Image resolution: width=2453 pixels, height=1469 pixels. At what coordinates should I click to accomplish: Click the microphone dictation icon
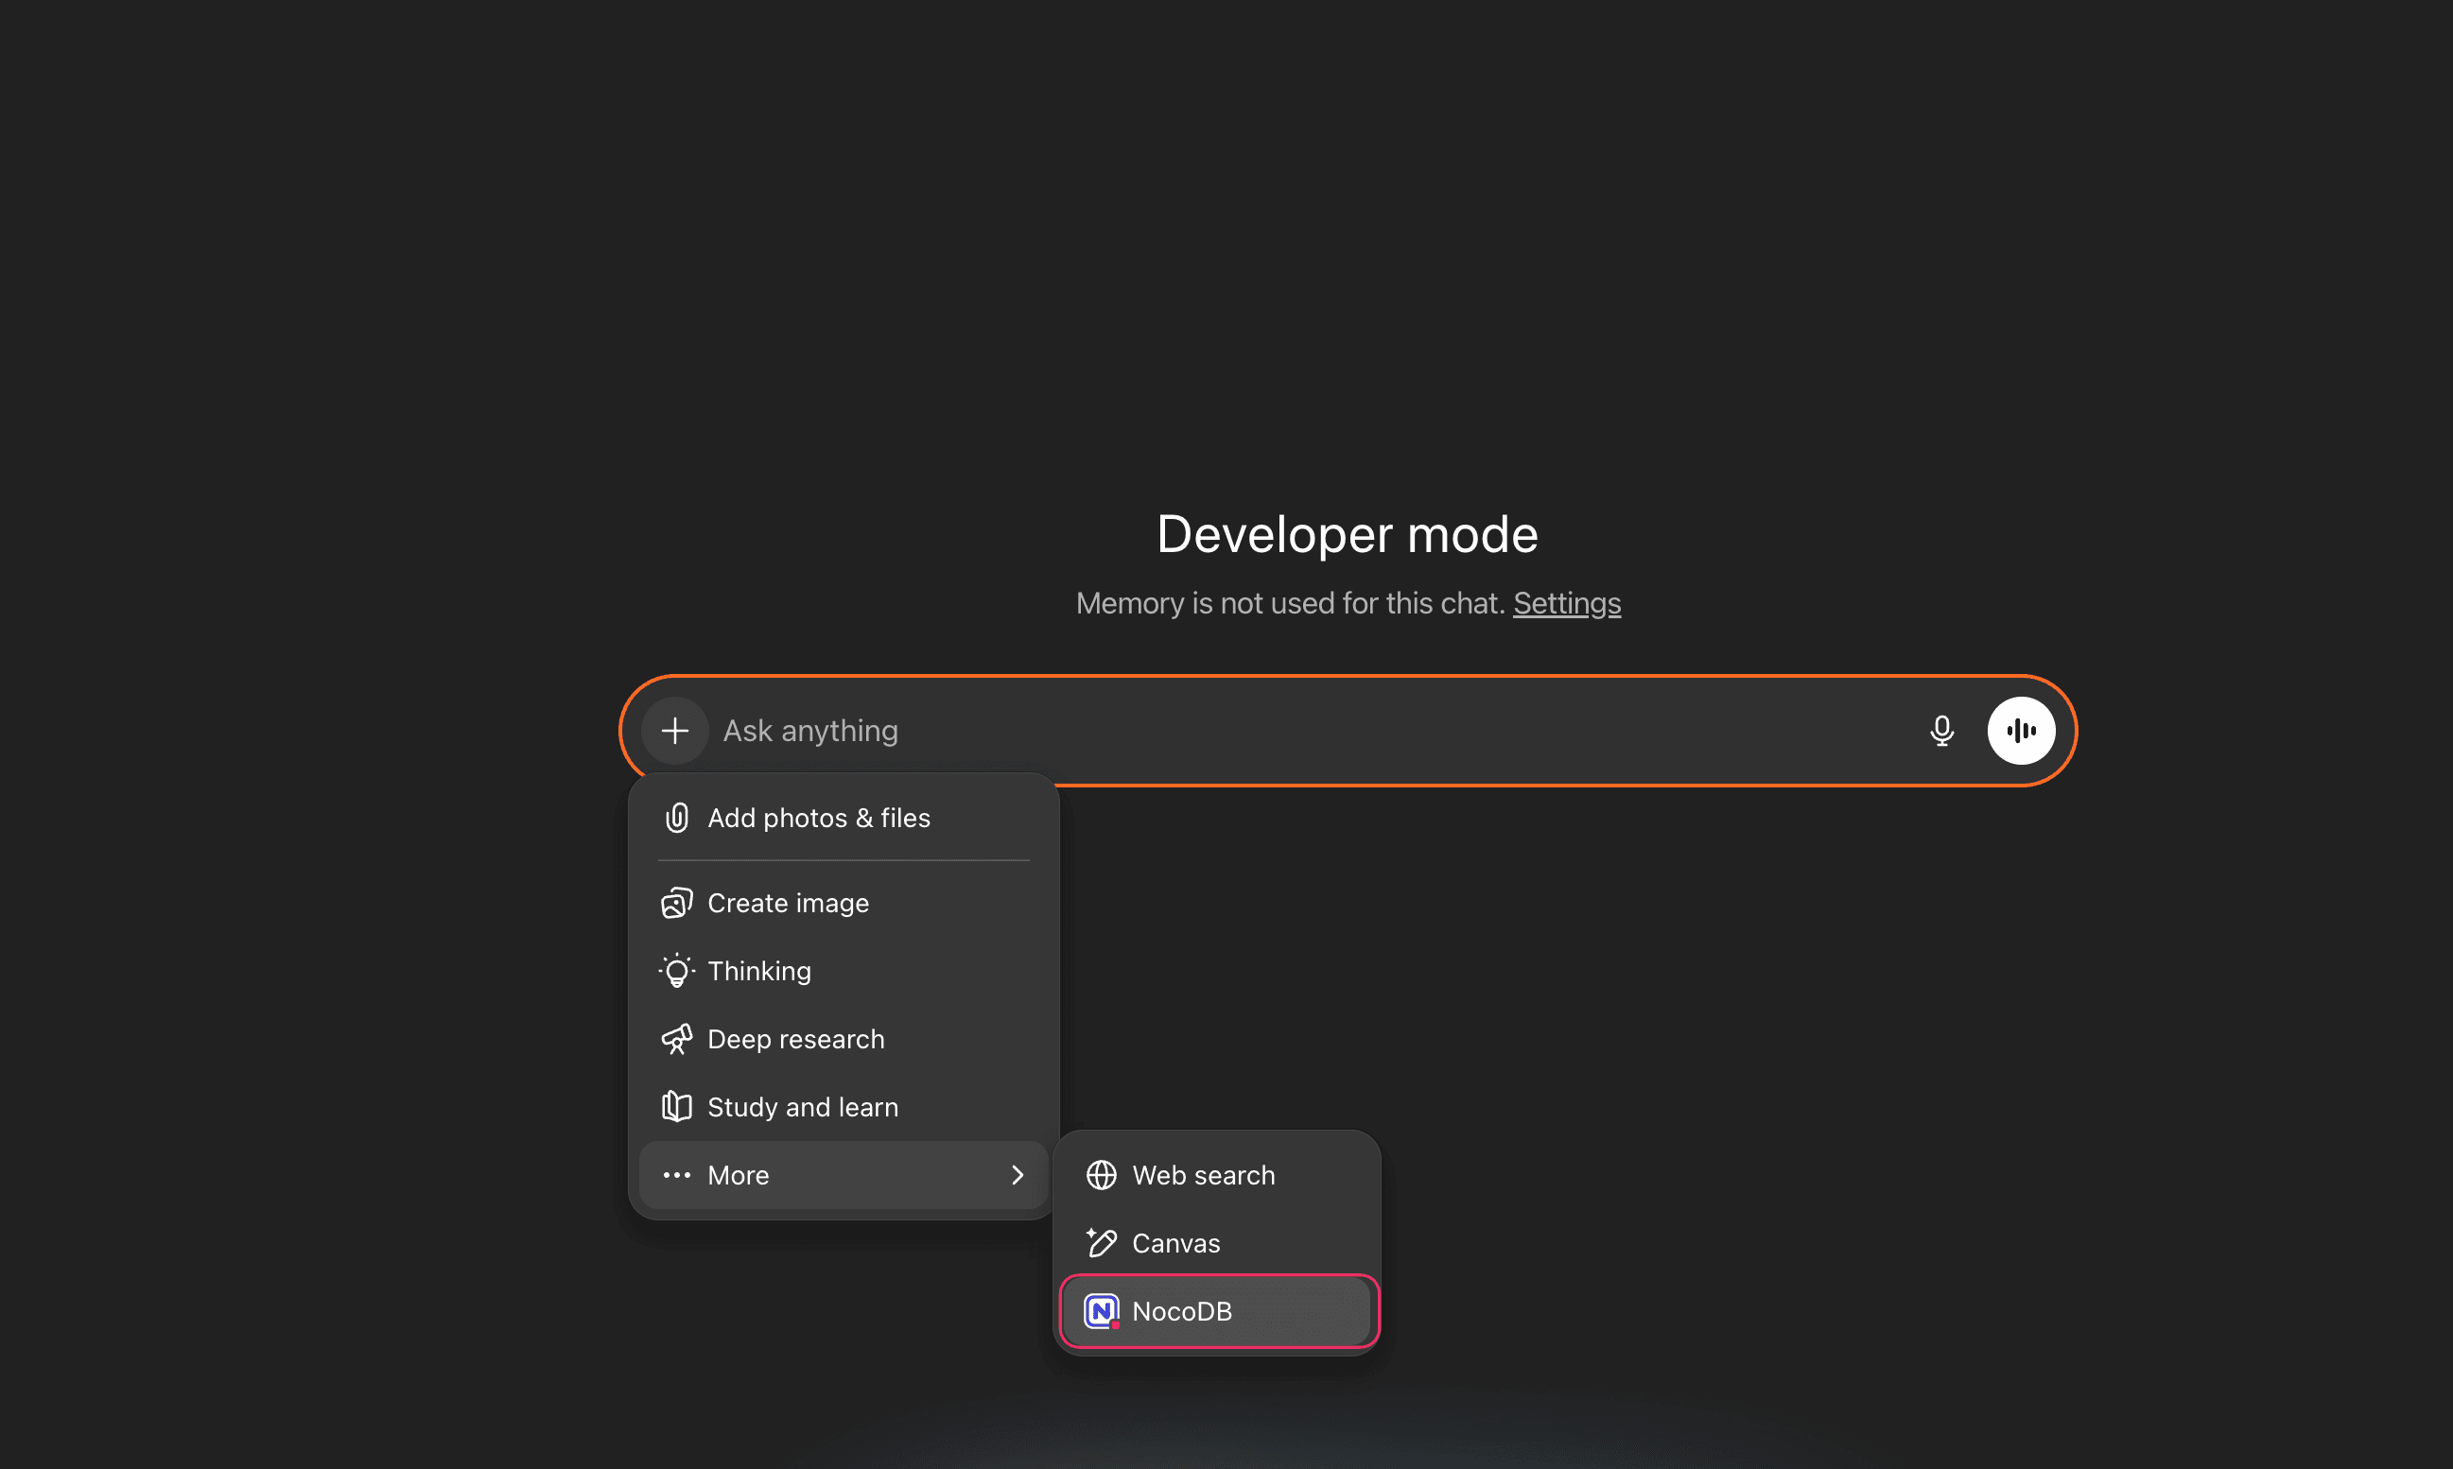point(1941,731)
